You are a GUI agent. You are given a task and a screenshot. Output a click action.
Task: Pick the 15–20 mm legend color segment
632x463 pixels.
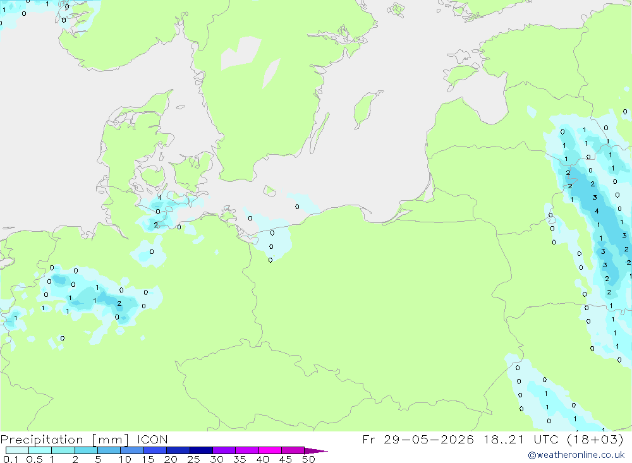155,450
